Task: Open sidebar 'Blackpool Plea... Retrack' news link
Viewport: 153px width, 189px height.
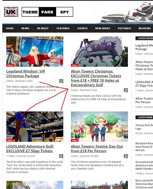Action: (144, 147)
